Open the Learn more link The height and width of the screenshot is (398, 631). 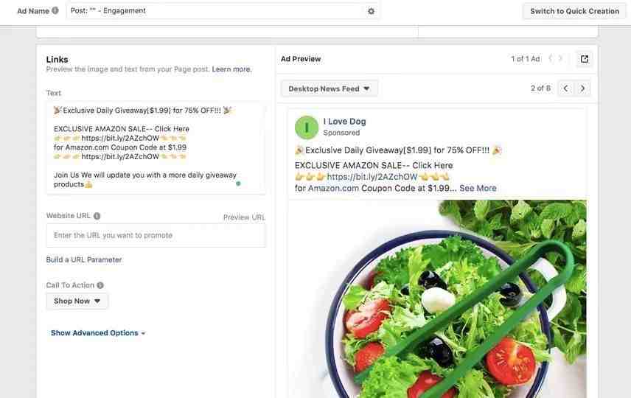click(x=231, y=69)
